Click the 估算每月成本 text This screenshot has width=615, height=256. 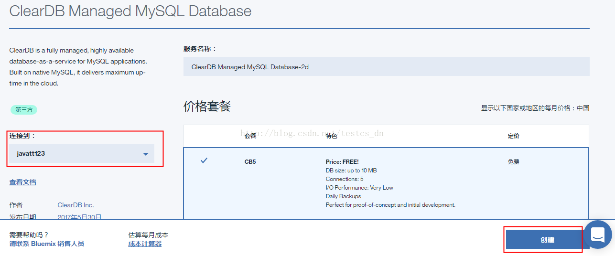coord(148,235)
